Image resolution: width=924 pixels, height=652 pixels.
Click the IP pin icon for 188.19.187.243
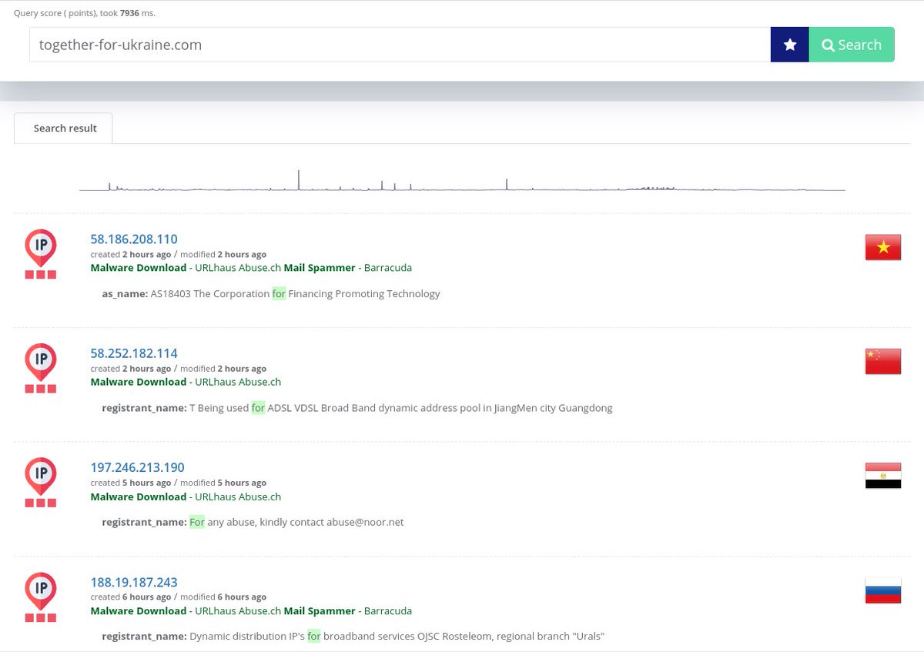point(40,597)
